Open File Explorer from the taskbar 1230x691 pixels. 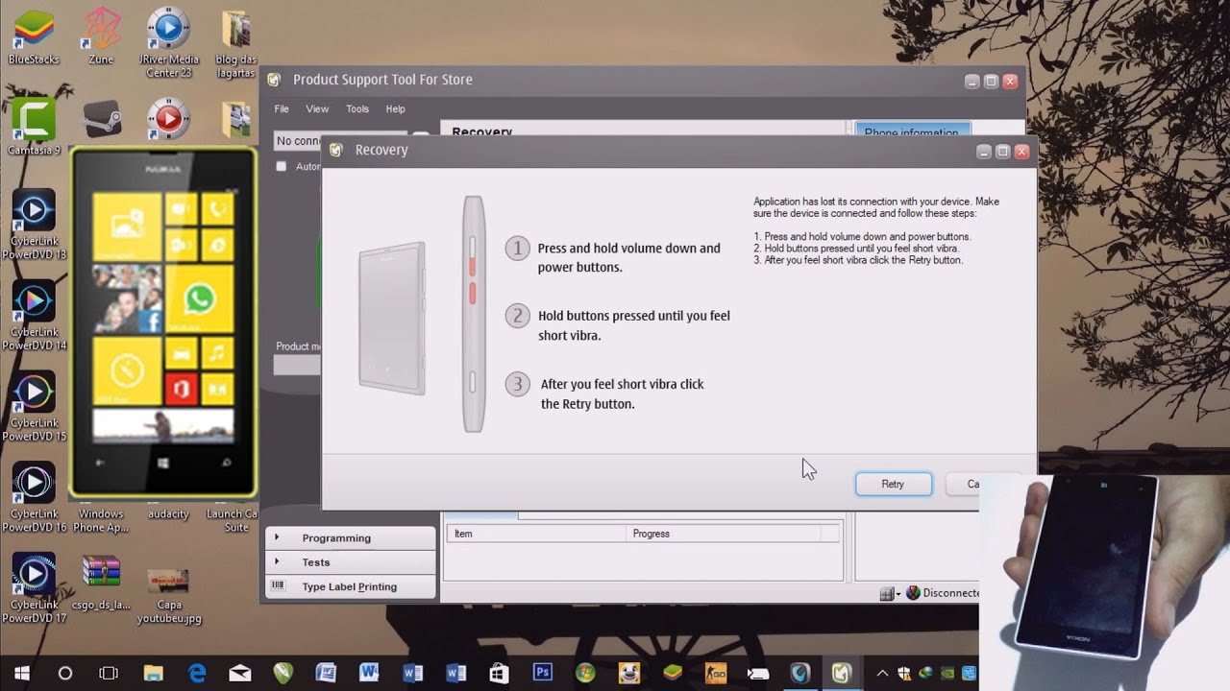point(153,673)
